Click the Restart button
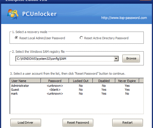Screen dimensions: 153x128 tap(128, 123)
